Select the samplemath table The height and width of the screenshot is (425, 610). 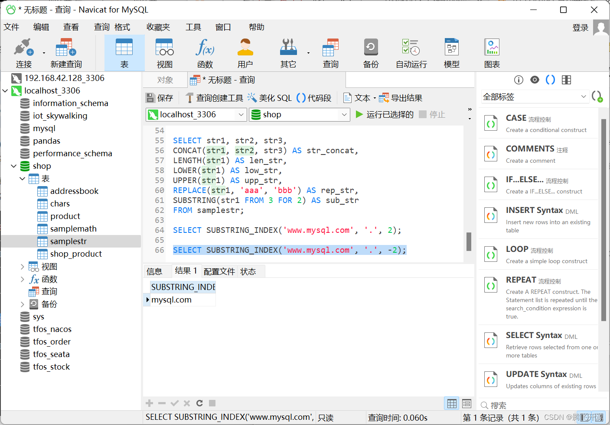pyautogui.click(x=73, y=229)
